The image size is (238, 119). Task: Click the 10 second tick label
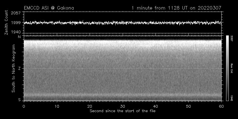[x=57, y=106]
